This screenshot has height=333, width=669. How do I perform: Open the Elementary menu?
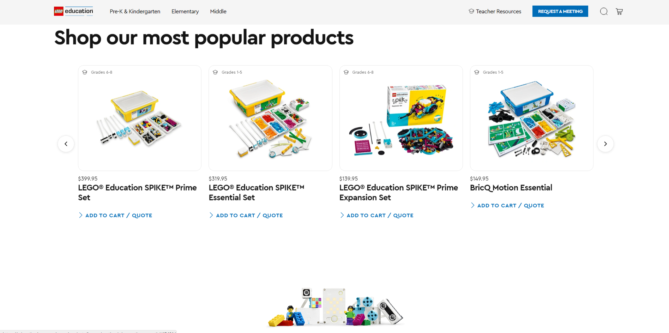coord(185,11)
